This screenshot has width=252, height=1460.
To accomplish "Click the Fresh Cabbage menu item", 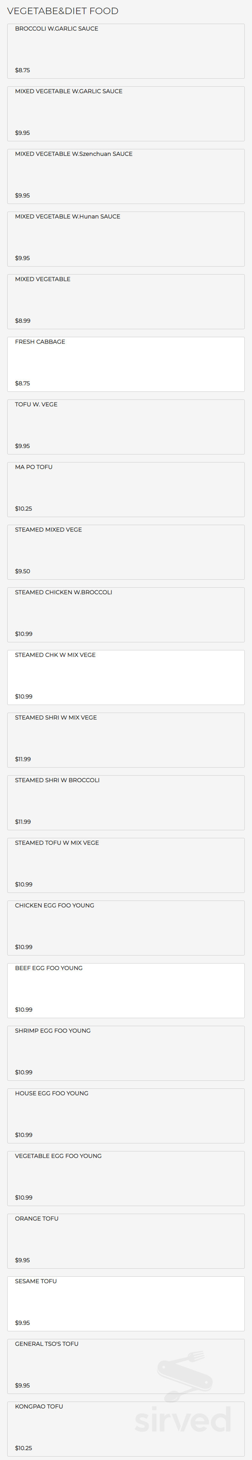I will click(126, 364).
